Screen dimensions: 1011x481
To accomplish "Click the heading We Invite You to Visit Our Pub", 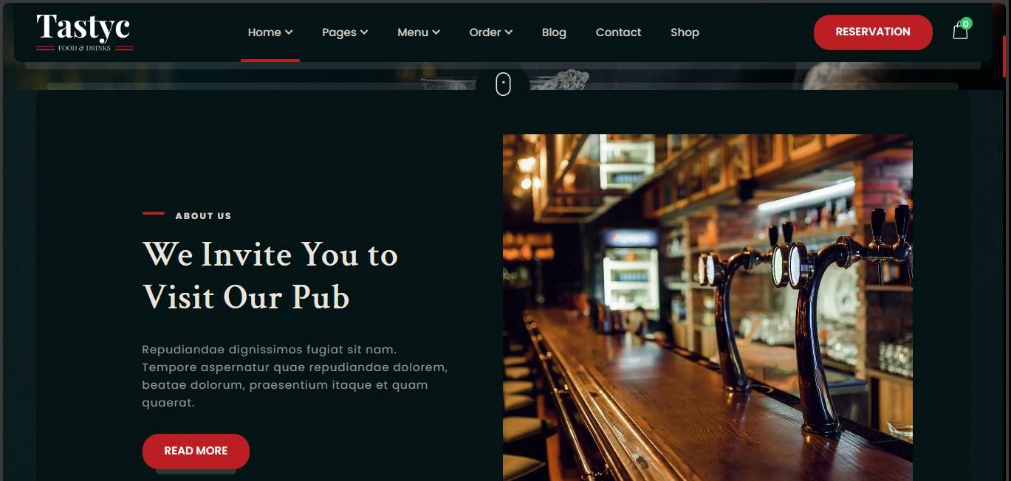I will (270, 276).
